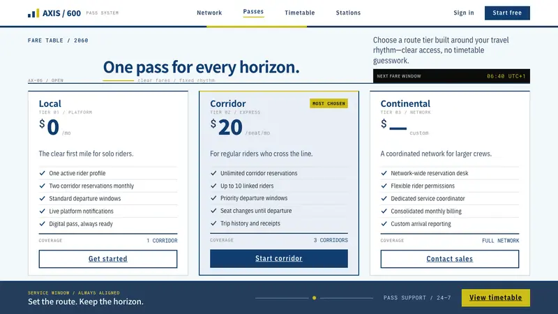Click checkmark beside Standard departure windows
Image resolution: width=558 pixels, height=314 pixels.
43,198
